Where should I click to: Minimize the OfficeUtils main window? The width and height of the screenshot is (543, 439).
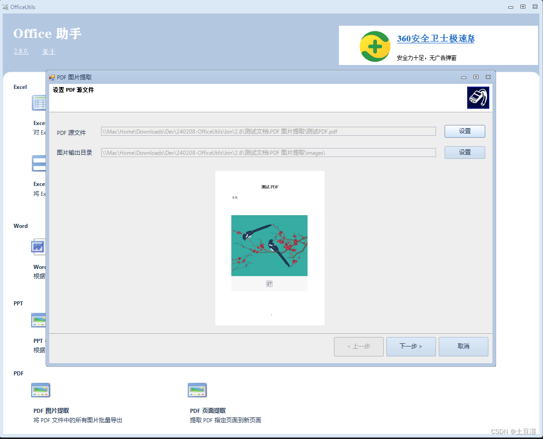(511, 7)
